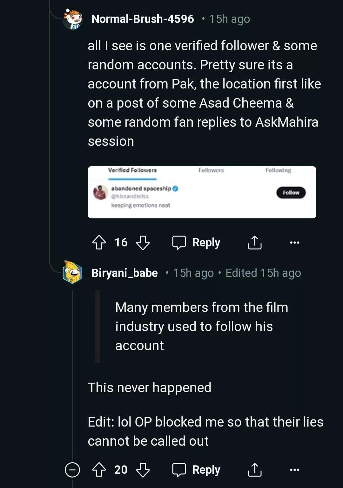Open more options for Normal-Brush-4596's comment
Screen dimensions: 343x488
pos(294,243)
